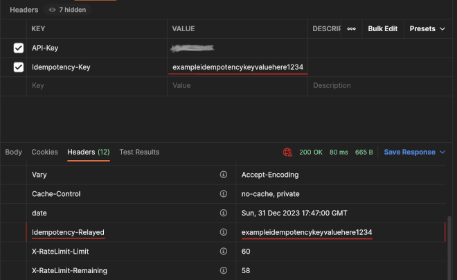Click the info icon next to Vary
Viewport: 457px width, 280px height.
pos(223,175)
